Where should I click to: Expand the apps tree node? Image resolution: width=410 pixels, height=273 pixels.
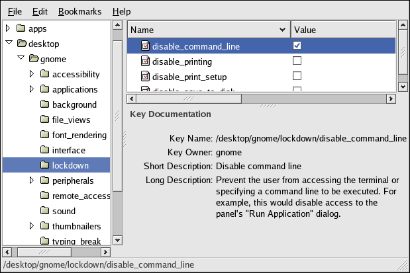(x=8, y=29)
